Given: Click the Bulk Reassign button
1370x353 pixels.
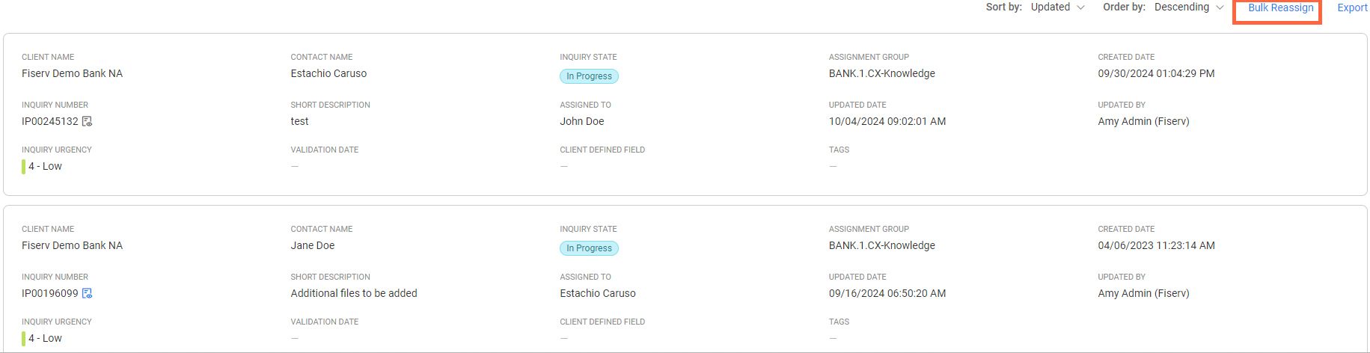Looking at the screenshot, I should pos(1280,8).
